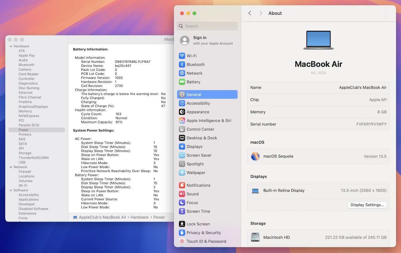Image resolution: width=401 pixels, height=253 pixels.
Task: Select Ethernet in System Information sidebar
Action: point(25,93)
